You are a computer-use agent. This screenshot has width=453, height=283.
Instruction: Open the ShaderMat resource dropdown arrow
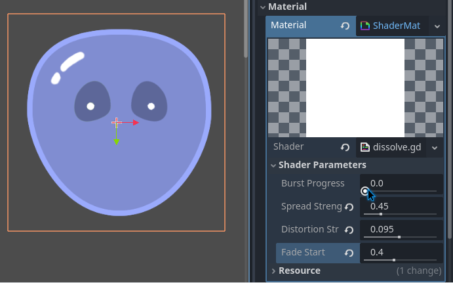(x=437, y=26)
